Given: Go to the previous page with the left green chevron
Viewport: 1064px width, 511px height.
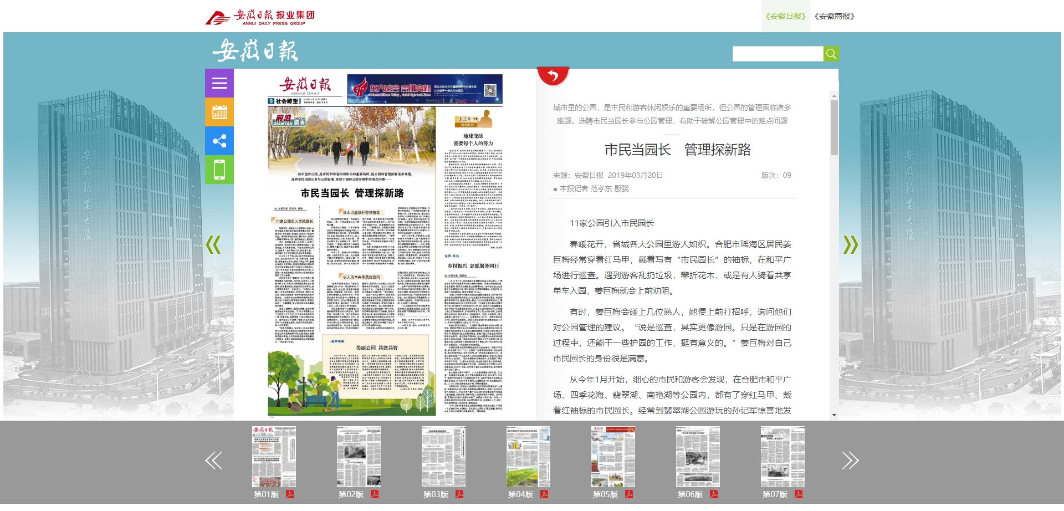Looking at the screenshot, I should [x=213, y=244].
